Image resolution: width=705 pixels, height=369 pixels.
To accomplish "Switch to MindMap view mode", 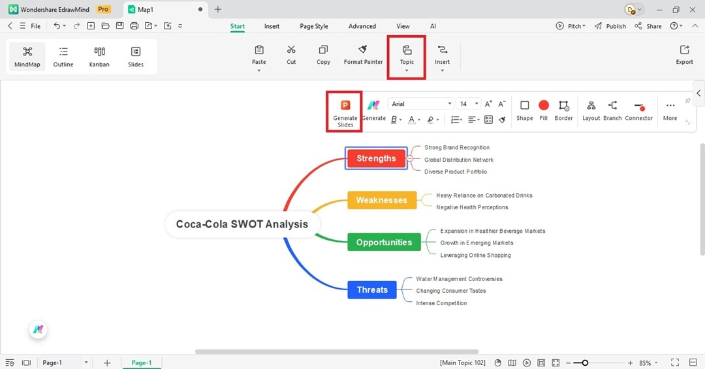I will (27, 57).
